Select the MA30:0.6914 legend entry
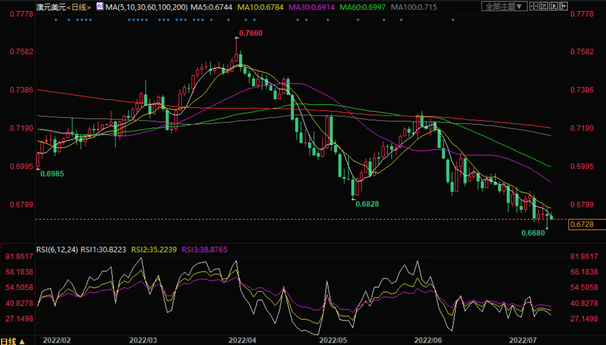 pyautogui.click(x=312, y=7)
